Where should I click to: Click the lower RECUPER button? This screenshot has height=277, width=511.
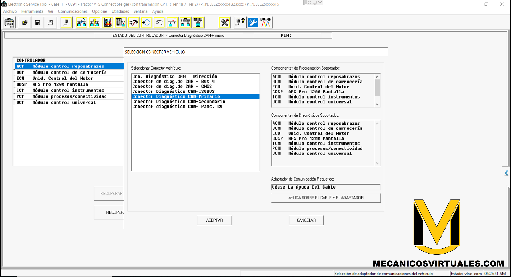point(109,212)
